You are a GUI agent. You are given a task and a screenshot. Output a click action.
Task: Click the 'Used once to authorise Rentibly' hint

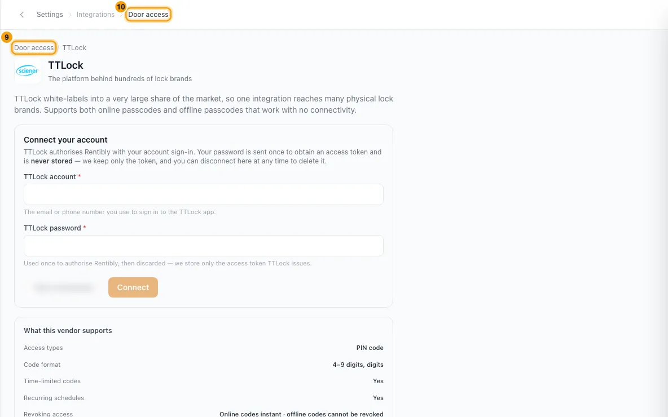point(168,263)
